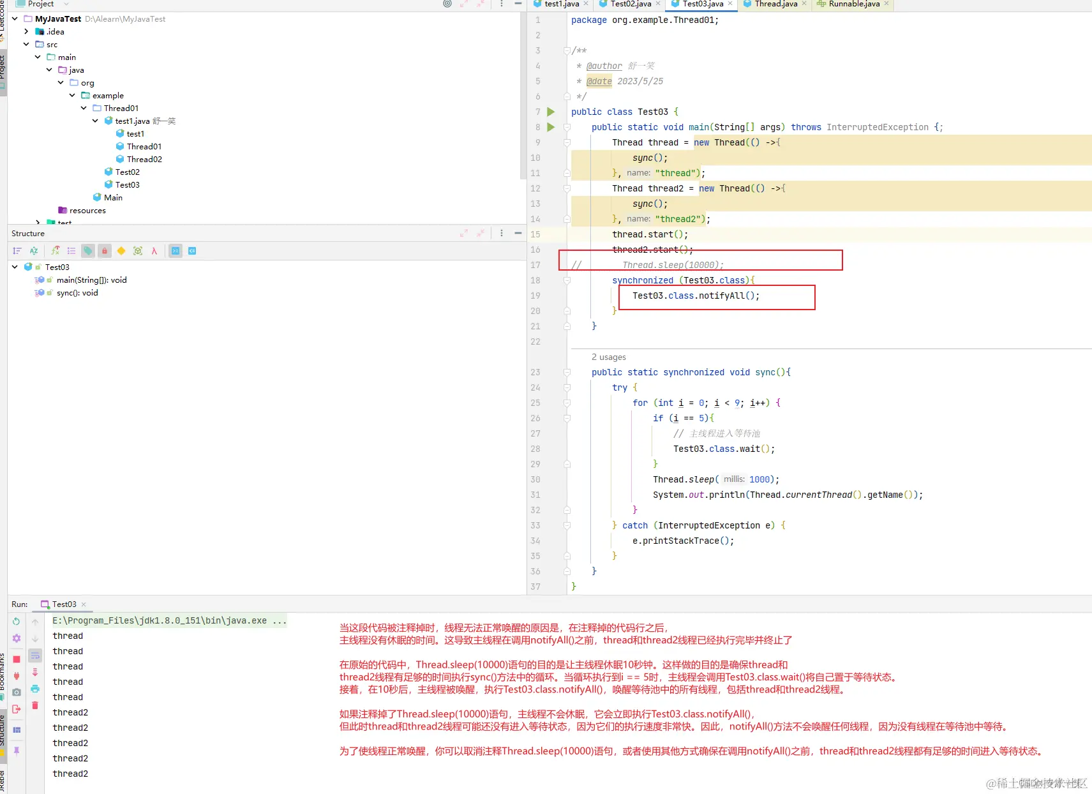The height and width of the screenshot is (794, 1092).
Task: Toggle Navigate from Source in Structure
Action: 192,251
